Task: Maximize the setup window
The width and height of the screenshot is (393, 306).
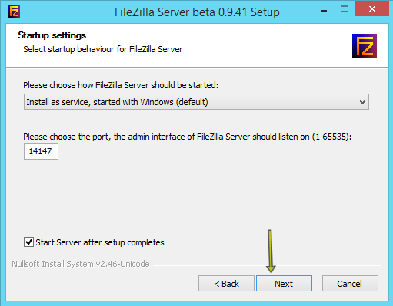Action: tap(345, 9)
